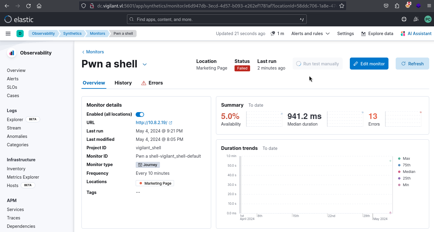This screenshot has width=434, height=232.
Task: Focus the Find apps search field
Action: 217,19
